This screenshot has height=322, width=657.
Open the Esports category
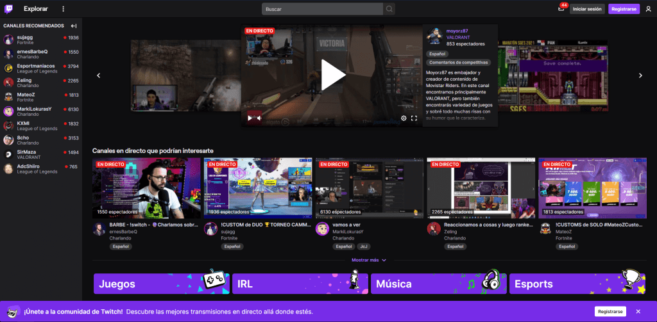pyautogui.click(x=577, y=284)
